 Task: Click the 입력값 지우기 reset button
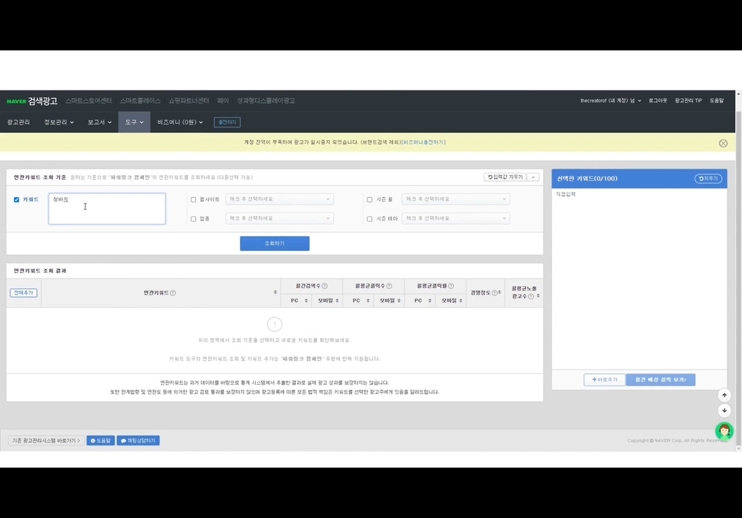coord(505,177)
